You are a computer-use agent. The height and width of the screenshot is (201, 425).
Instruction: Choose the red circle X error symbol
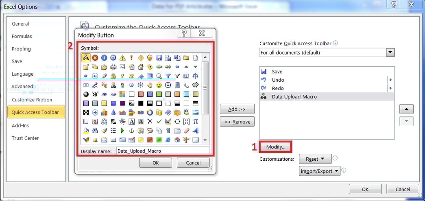[x=95, y=58]
